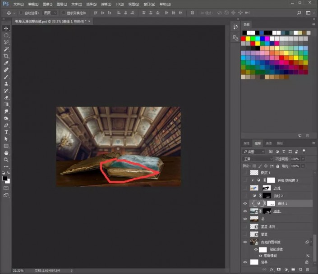Switch to the 路径 paths tab

[x=280, y=143]
